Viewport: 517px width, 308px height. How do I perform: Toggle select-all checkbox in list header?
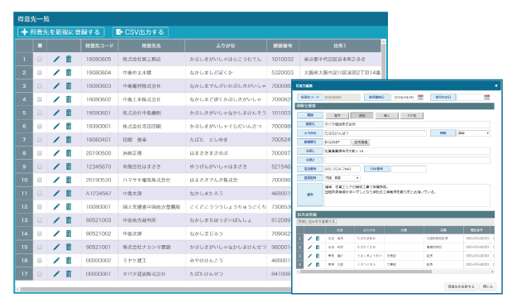(40, 46)
